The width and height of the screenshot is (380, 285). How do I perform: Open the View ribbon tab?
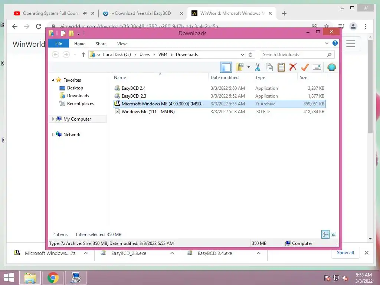click(x=122, y=44)
